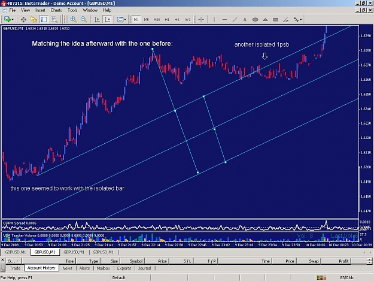Open the Experts terminal tab
Image resolution: width=374 pixels, height=281 pixels.
[x=124, y=268]
